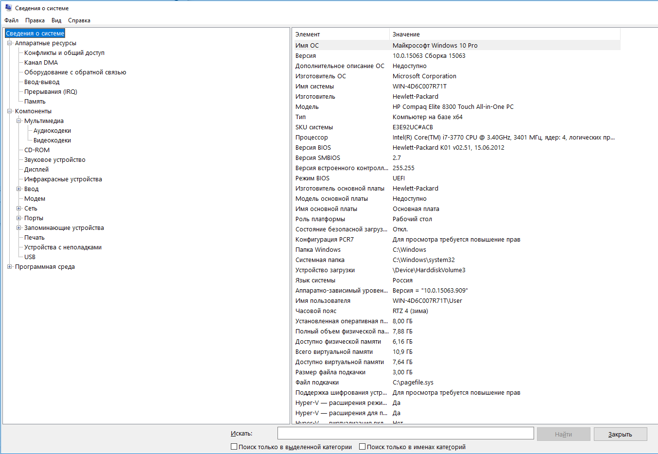Select Устройства с неполадками item
Viewport: 658px width, 454px height.
tap(63, 247)
